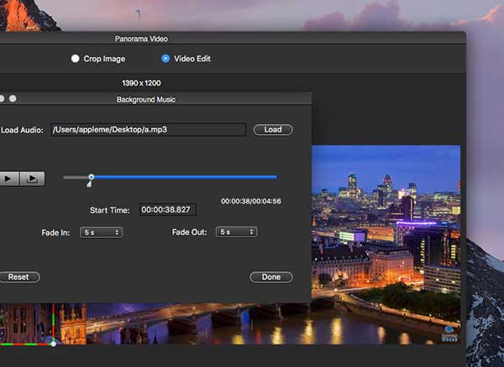Click the Background Music dialog title bar

pyautogui.click(x=155, y=99)
